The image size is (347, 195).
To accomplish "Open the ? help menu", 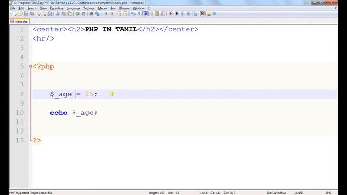I will (x=149, y=8).
